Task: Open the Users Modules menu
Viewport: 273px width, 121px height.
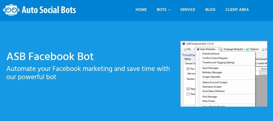Action: [207, 49]
